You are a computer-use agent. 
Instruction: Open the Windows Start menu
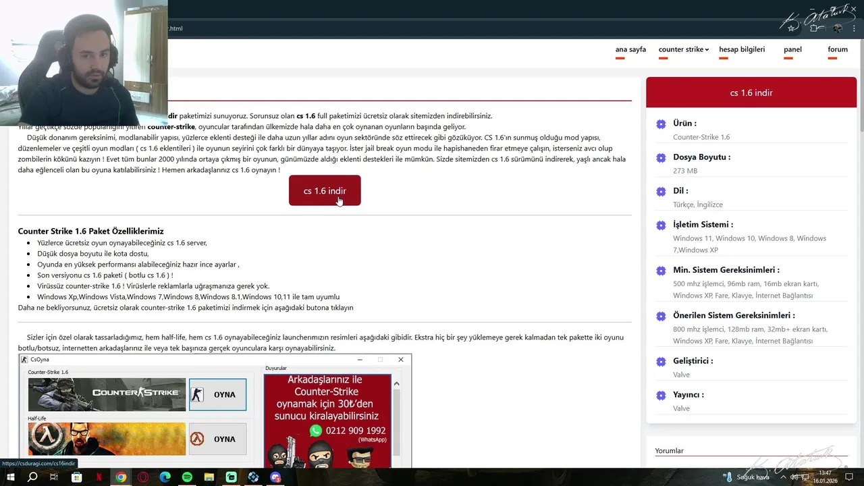click(11, 477)
